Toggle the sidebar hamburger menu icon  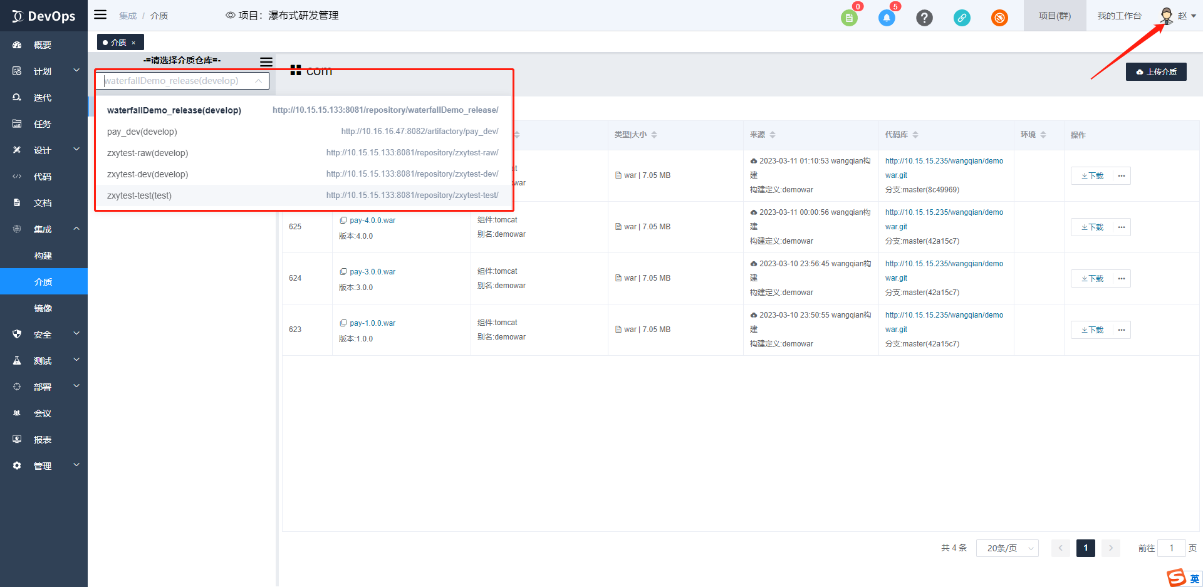pyautogui.click(x=100, y=15)
